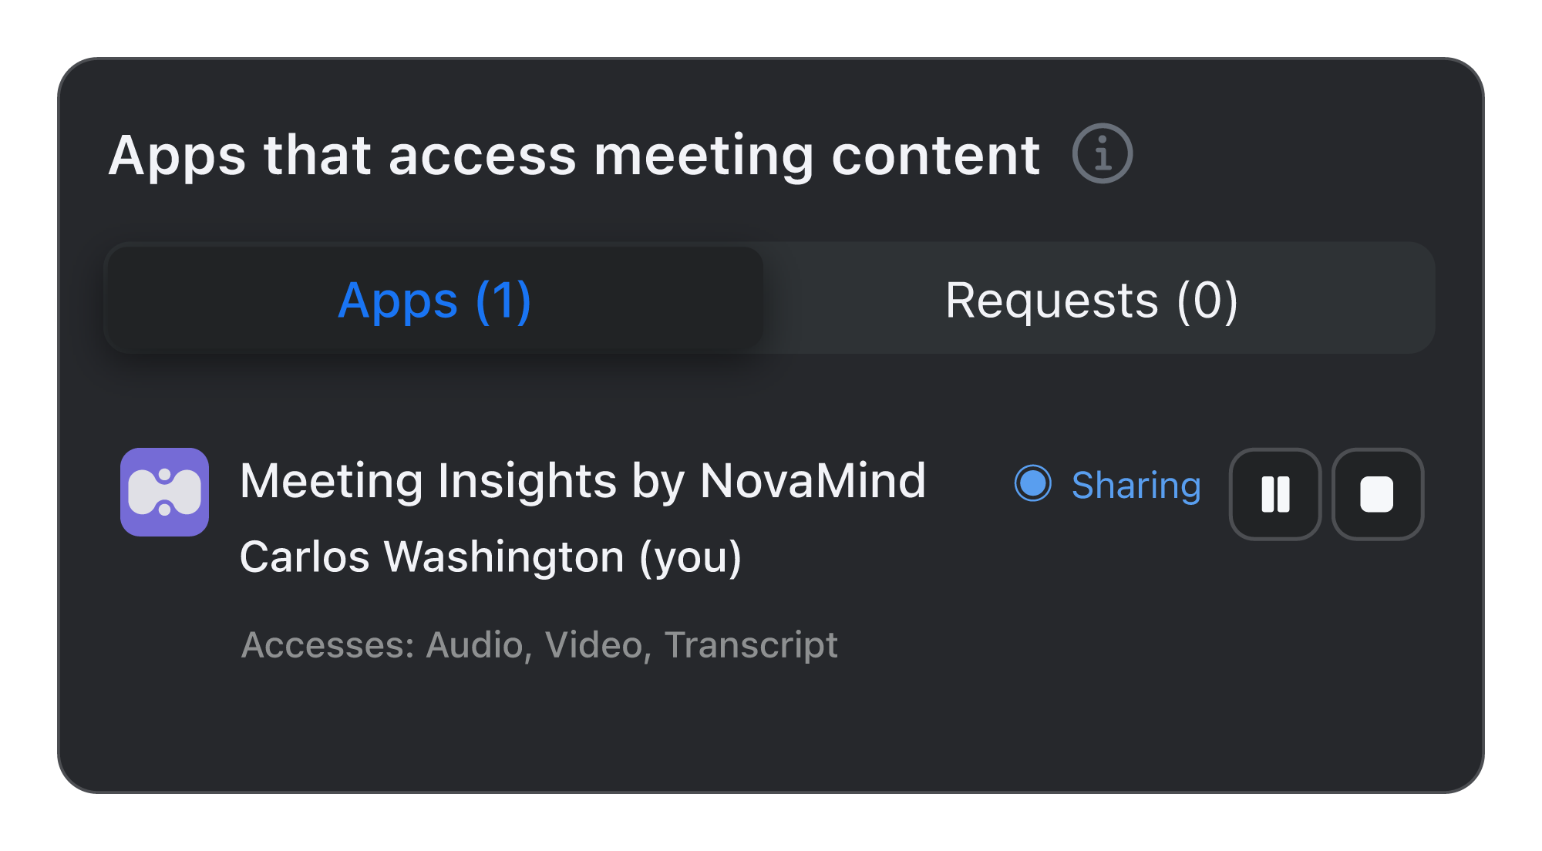This screenshot has height=851, width=1542.
Task: Click the Apps that access meeting content heading
Action: [574, 155]
